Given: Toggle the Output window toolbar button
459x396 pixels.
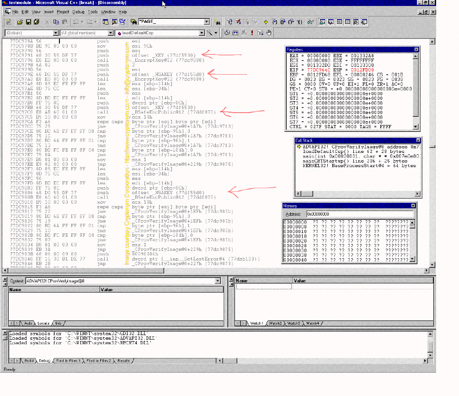Looking at the screenshot, I should pyautogui.click(x=114, y=22).
